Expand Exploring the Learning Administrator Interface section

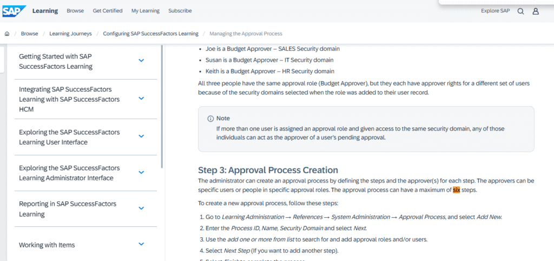(x=141, y=172)
